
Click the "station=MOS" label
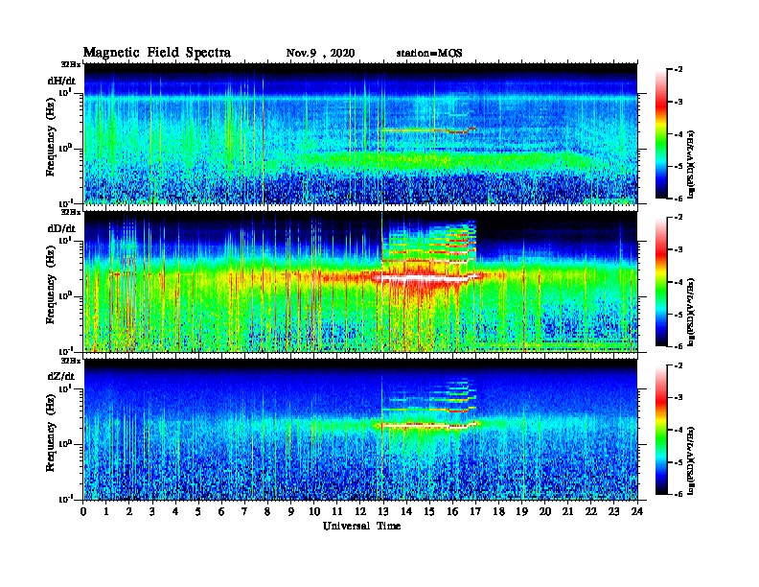[x=429, y=54]
